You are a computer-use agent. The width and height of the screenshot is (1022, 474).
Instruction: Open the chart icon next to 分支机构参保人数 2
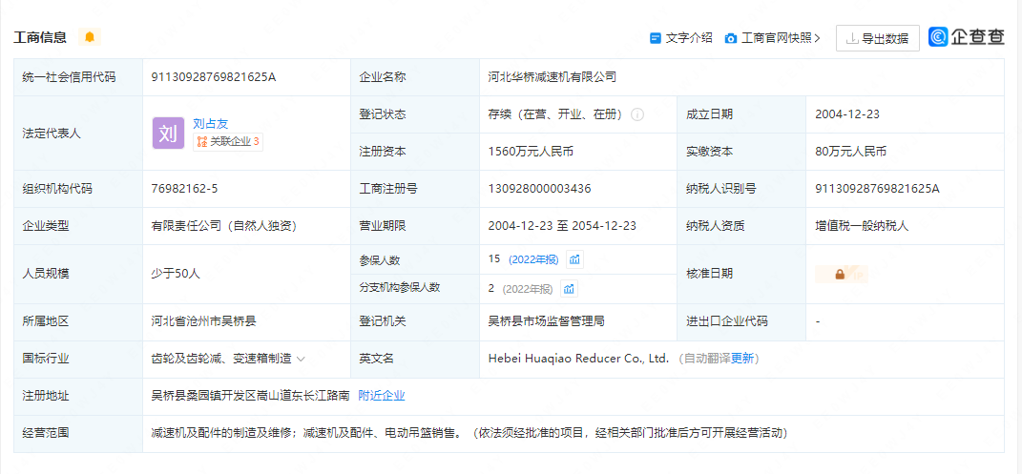tap(569, 288)
